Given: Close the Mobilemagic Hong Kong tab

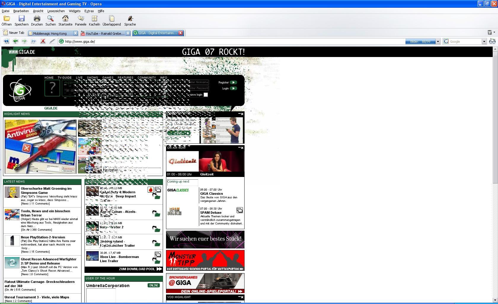Looking at the screenshot, I should [x=75, y=33].
